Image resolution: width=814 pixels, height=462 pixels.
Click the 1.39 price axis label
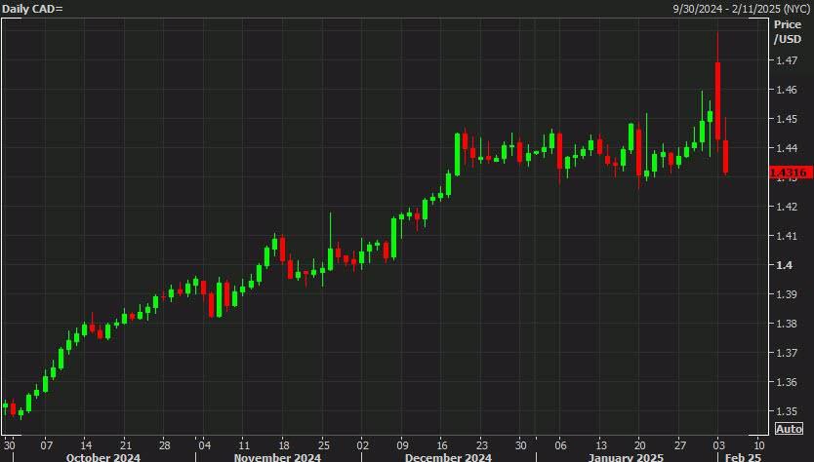[787, 294]
